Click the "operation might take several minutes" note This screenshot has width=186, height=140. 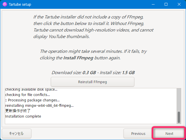(93, 55)
